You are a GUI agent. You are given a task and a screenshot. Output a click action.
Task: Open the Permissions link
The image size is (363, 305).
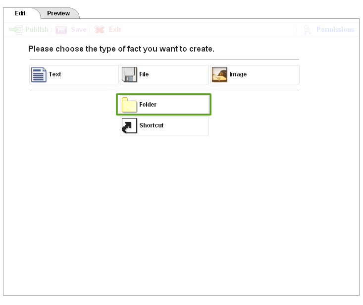pyautogui.click(x=335, y=30)
